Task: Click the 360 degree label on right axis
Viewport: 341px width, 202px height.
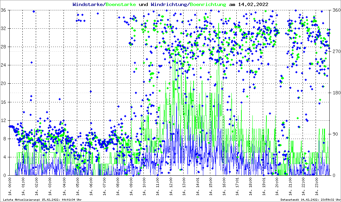Action: pyautogui.click(x=336, y=10)
